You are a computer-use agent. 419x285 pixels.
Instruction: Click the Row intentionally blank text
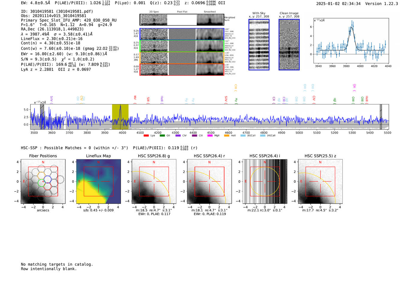[x=49, y=269]
